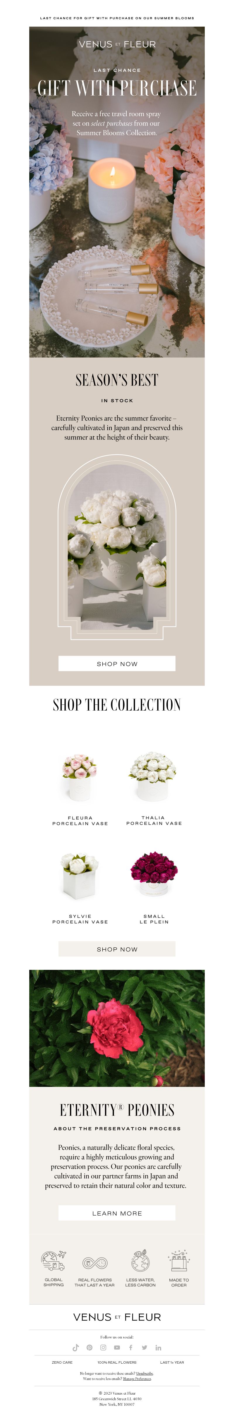Select the Small Le Plein product
The width and height of the screenshot is (234, 1416).
[154, 886]
